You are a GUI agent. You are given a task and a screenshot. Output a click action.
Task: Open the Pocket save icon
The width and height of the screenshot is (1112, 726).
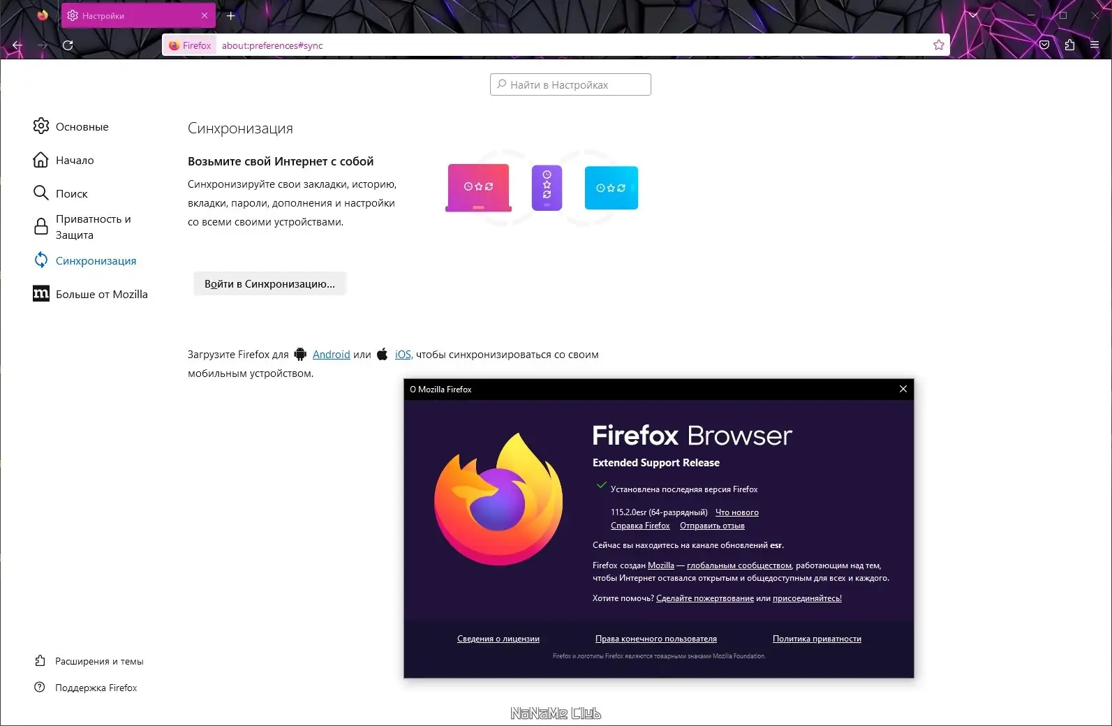(1044, 45)
